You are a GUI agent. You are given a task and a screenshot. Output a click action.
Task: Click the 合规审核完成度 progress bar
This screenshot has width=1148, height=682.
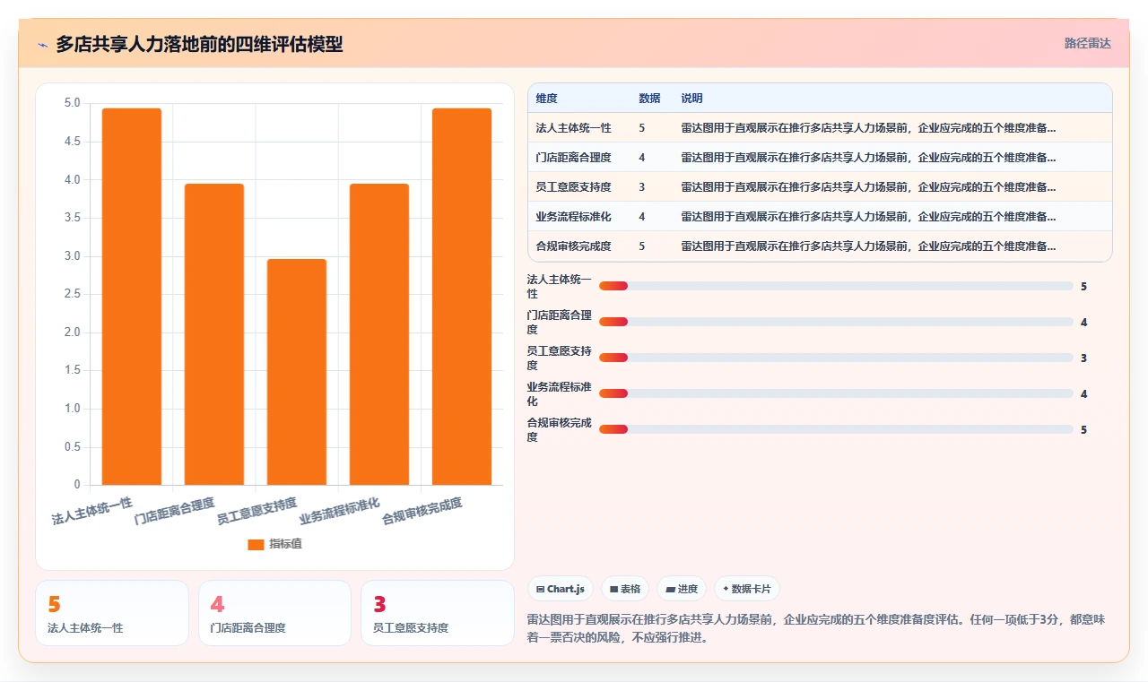(x=836, y=429)
